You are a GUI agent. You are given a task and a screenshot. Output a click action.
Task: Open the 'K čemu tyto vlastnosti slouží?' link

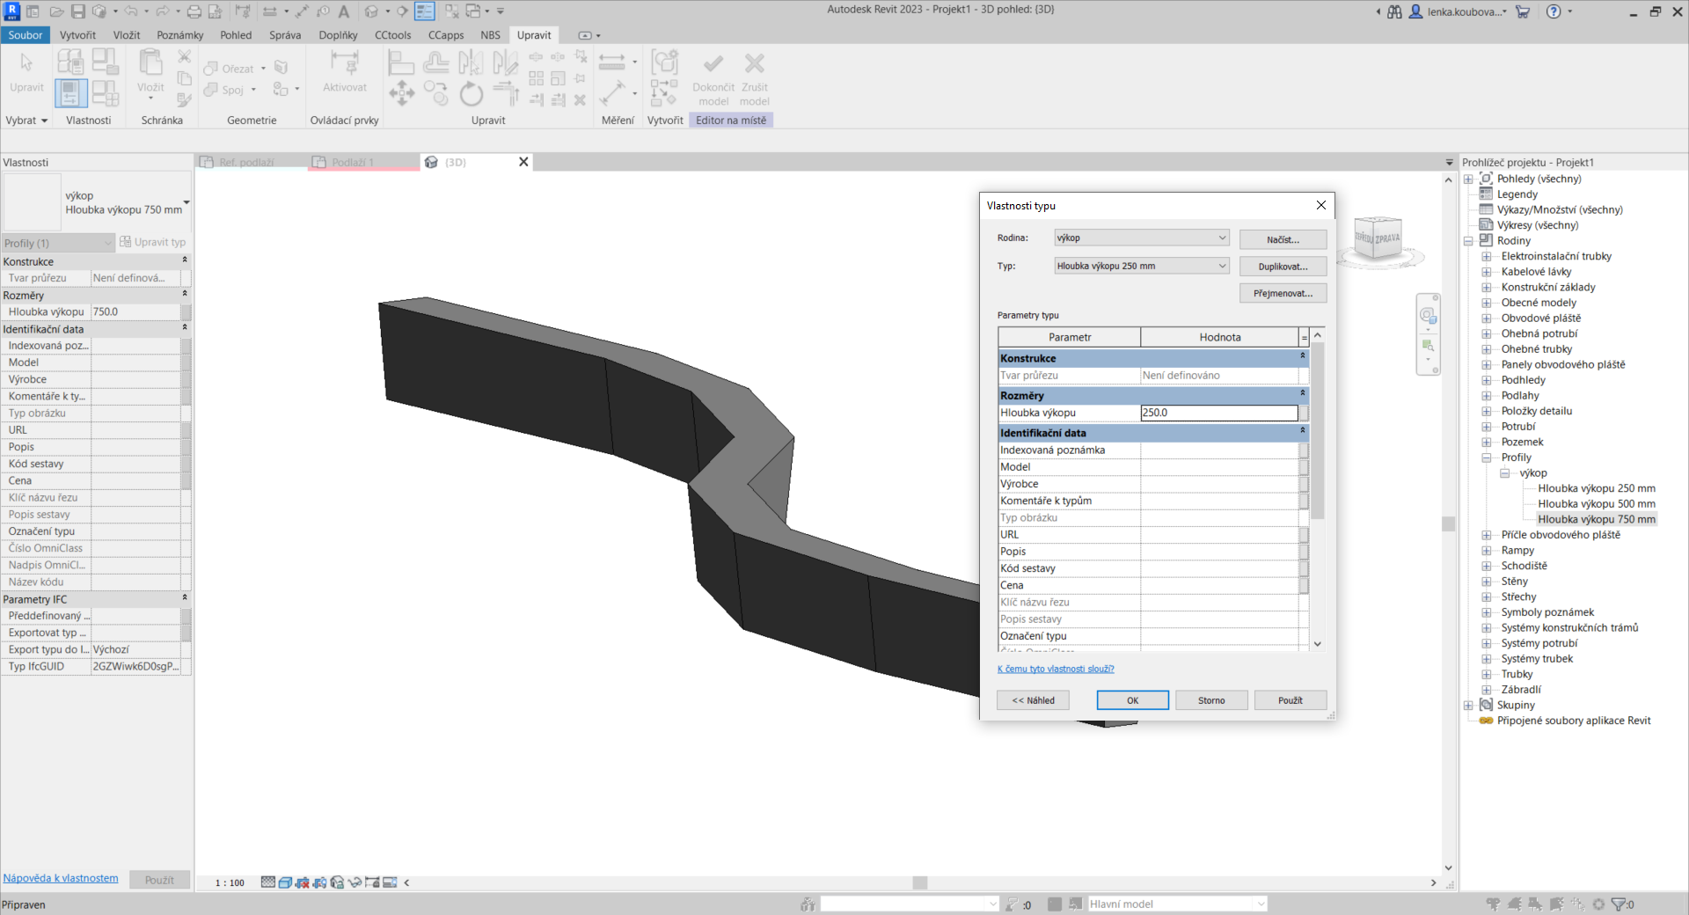pyautogui.click(x=1055, y=669)
